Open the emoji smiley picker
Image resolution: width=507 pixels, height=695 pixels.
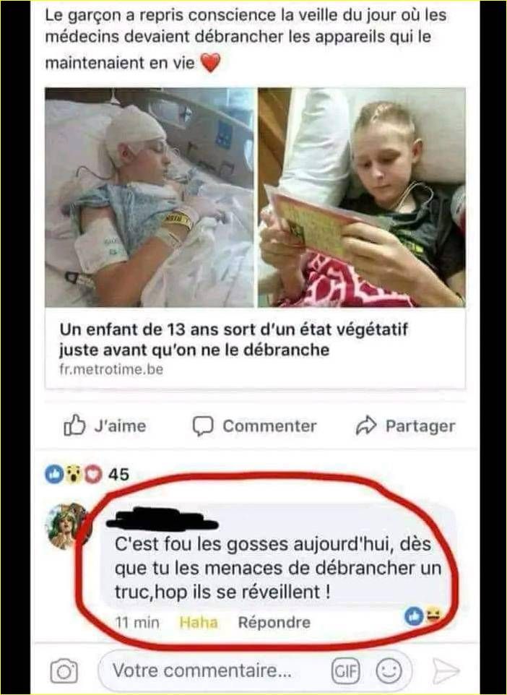pyautogui.click(x=389, y=671)
